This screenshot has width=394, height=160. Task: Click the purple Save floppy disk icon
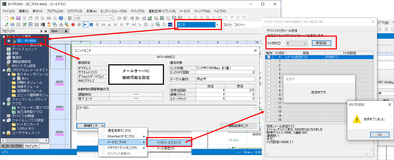click(18, 18)
